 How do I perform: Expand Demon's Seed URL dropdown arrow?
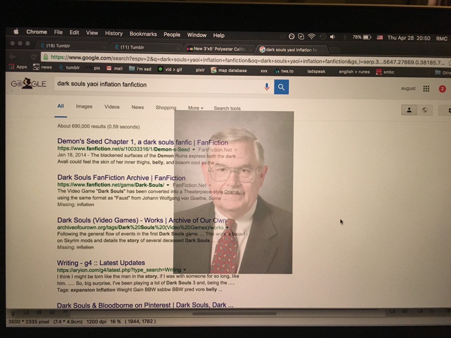click(x=193, y=150)
